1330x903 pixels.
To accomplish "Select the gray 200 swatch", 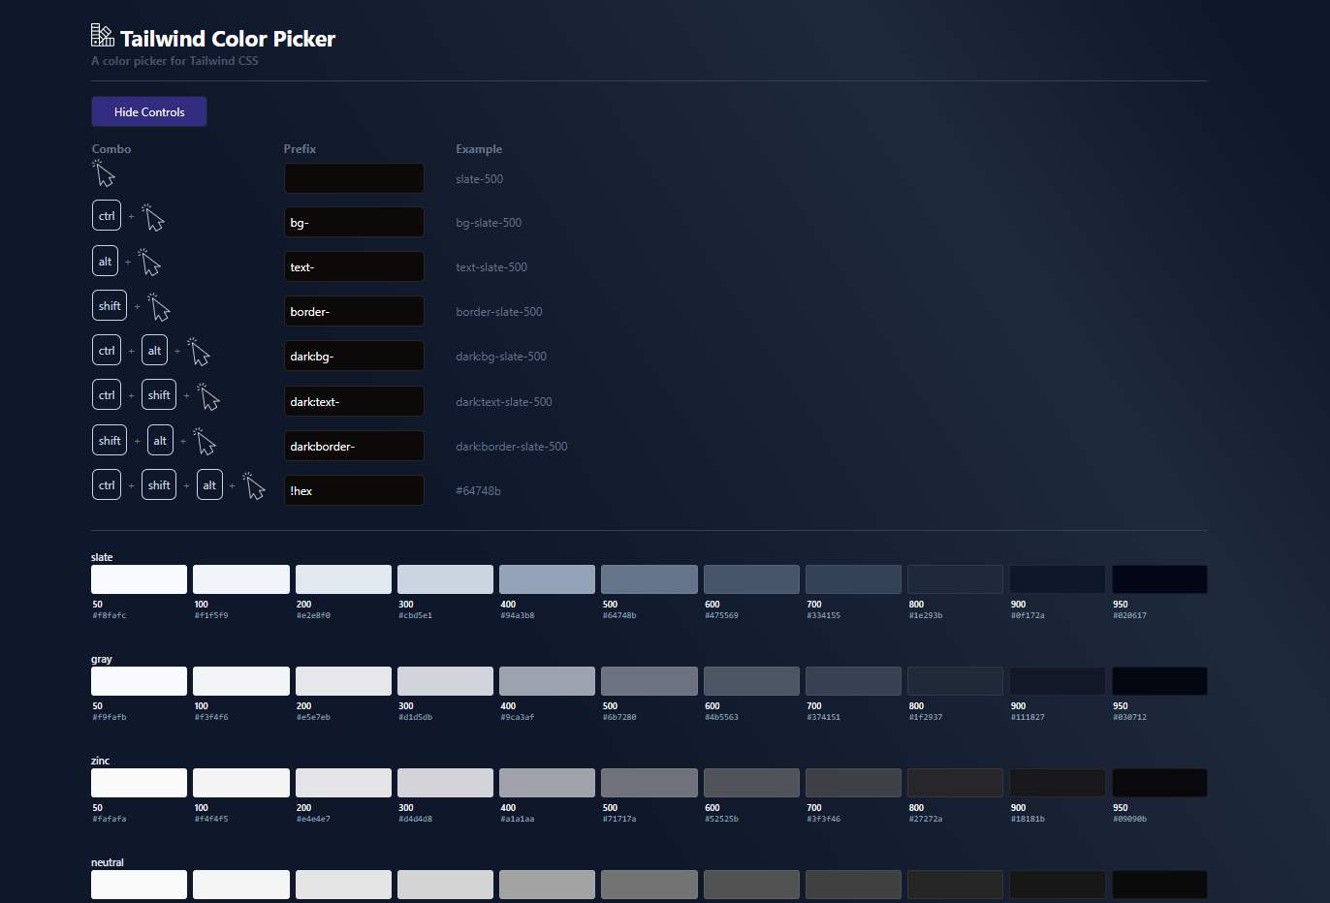I will pyautogui.click(x=343, y=681).
